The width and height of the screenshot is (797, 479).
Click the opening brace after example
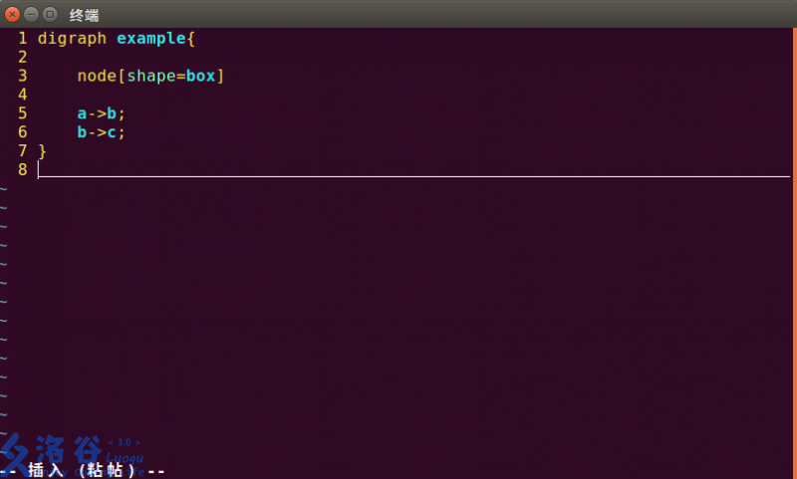(x=191, y=39)
